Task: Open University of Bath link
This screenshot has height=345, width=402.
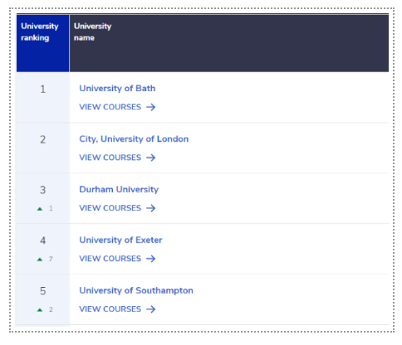Action: [x=117, y=89]
